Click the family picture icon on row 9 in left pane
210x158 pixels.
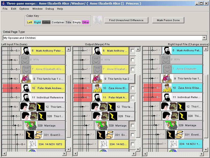(x=26, y=79)
